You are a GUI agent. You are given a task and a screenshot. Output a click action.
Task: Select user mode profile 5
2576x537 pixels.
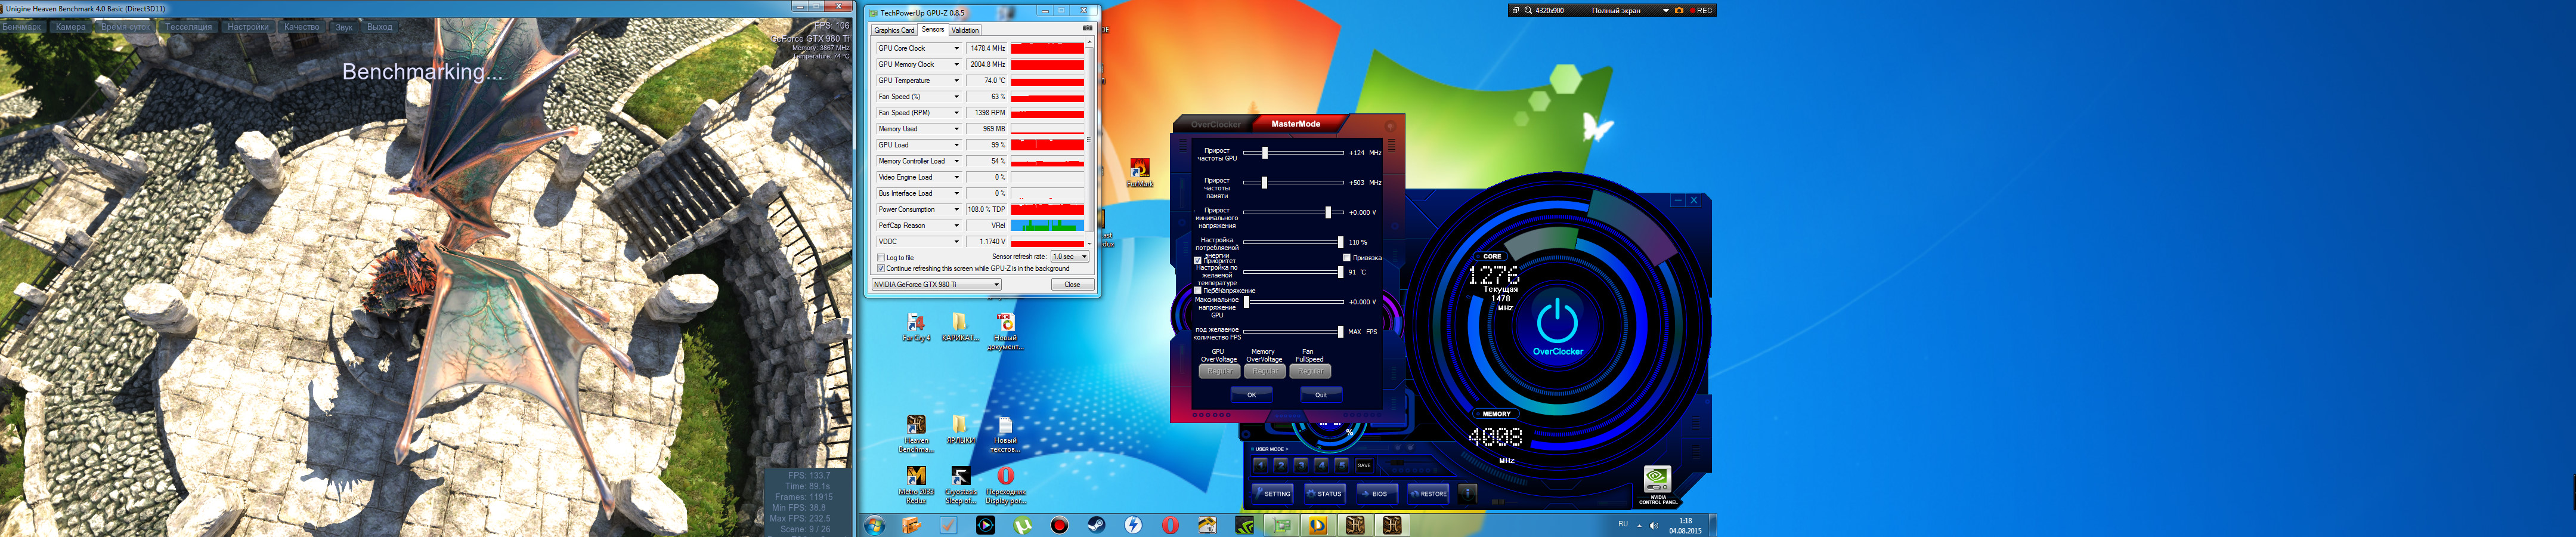click(1342, 465)
